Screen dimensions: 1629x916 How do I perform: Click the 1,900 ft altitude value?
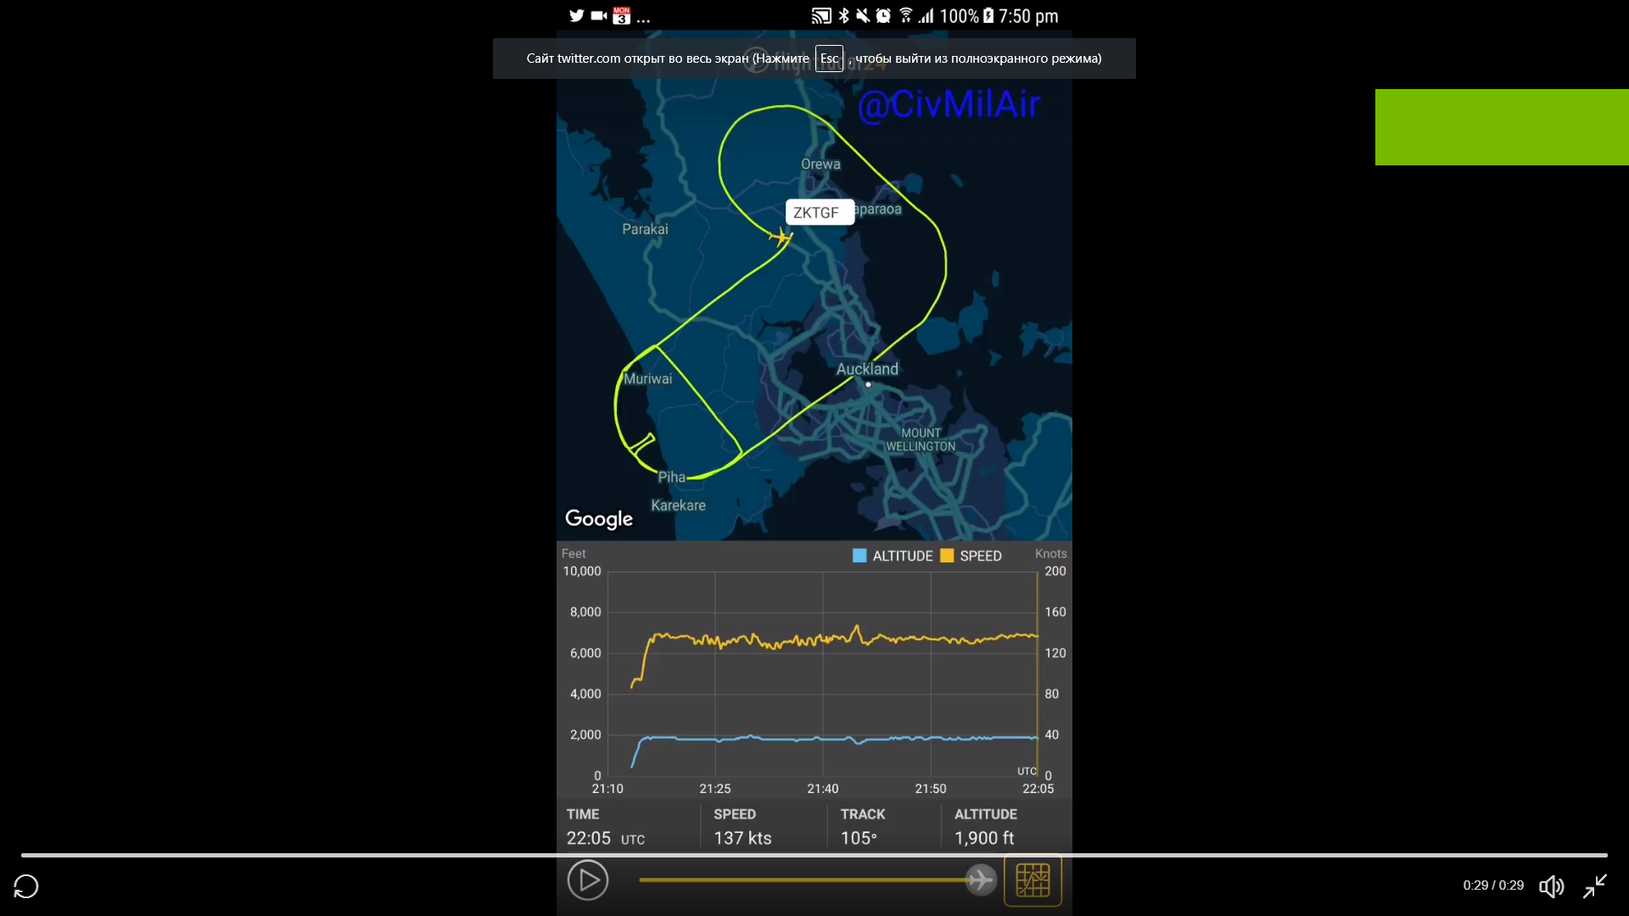pos(984,838)
